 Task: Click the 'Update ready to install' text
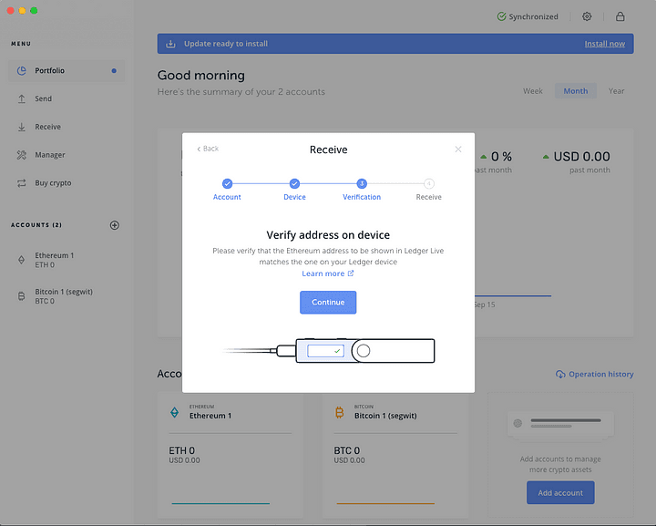[226, 44]
